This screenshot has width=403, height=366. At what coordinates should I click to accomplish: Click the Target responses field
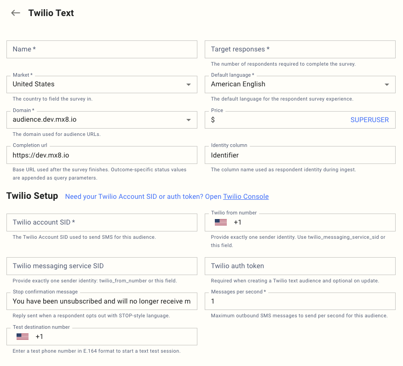(300, 49)
